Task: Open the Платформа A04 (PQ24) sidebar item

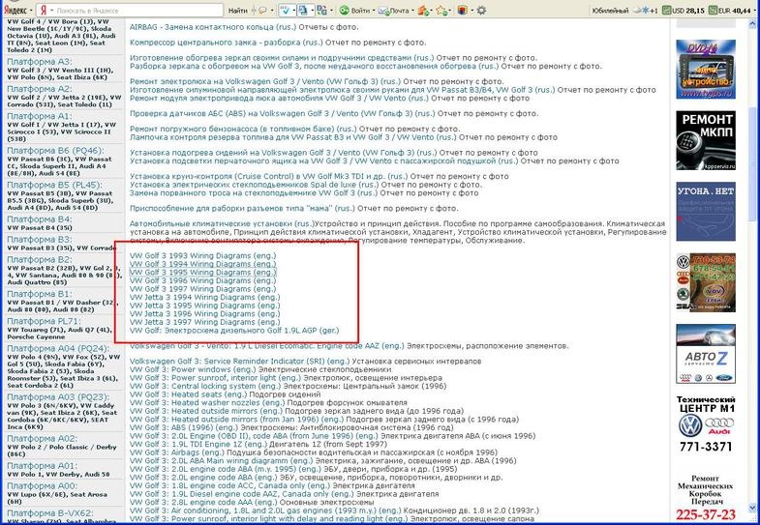Action: 58,348
